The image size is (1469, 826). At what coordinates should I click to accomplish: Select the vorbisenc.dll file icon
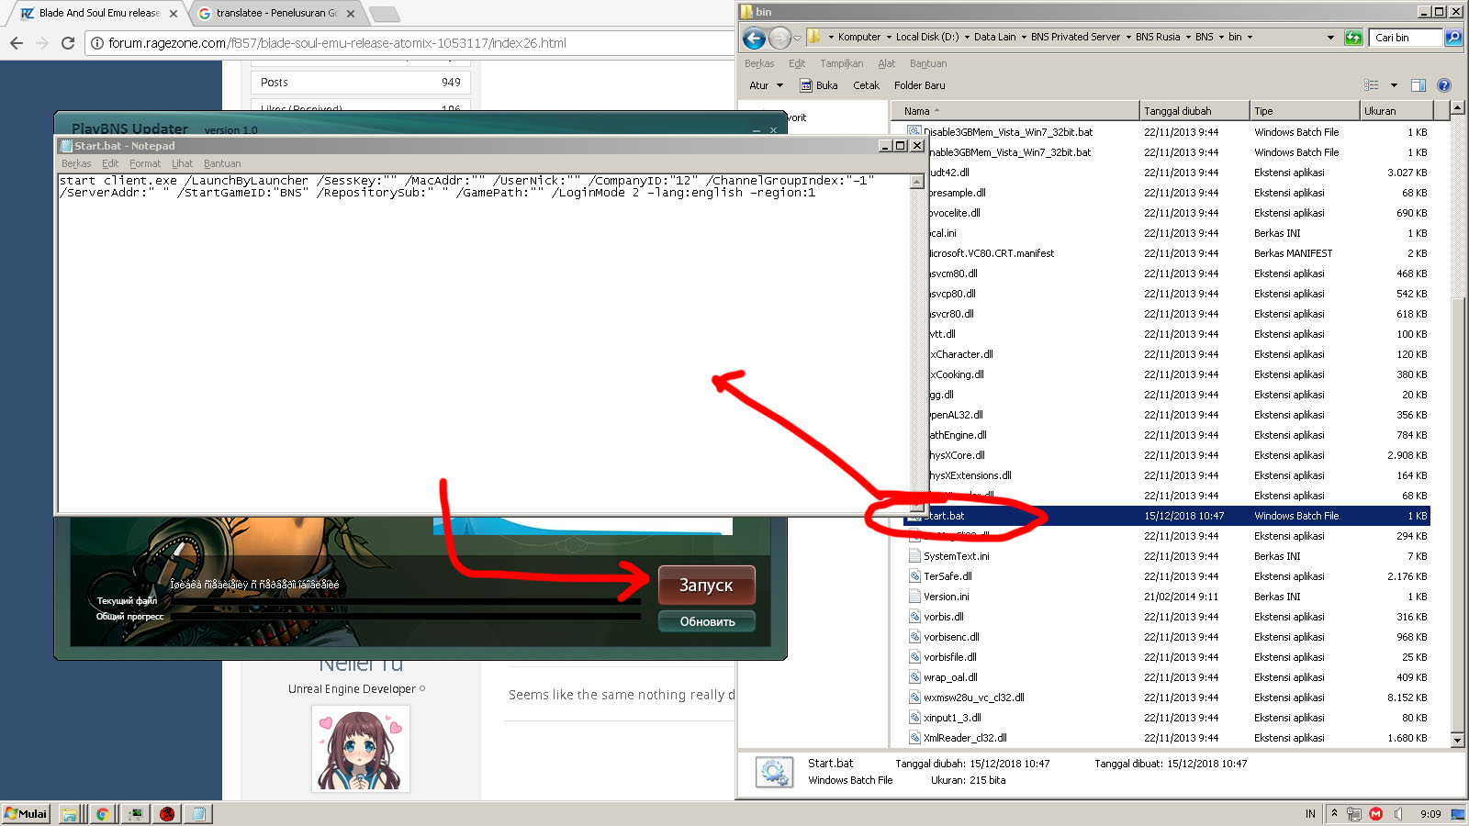point(914,637)
